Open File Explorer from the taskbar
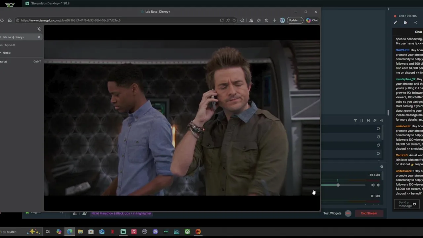Image resolution: width=423 pixels, height=238 pixels. point(80,232)
